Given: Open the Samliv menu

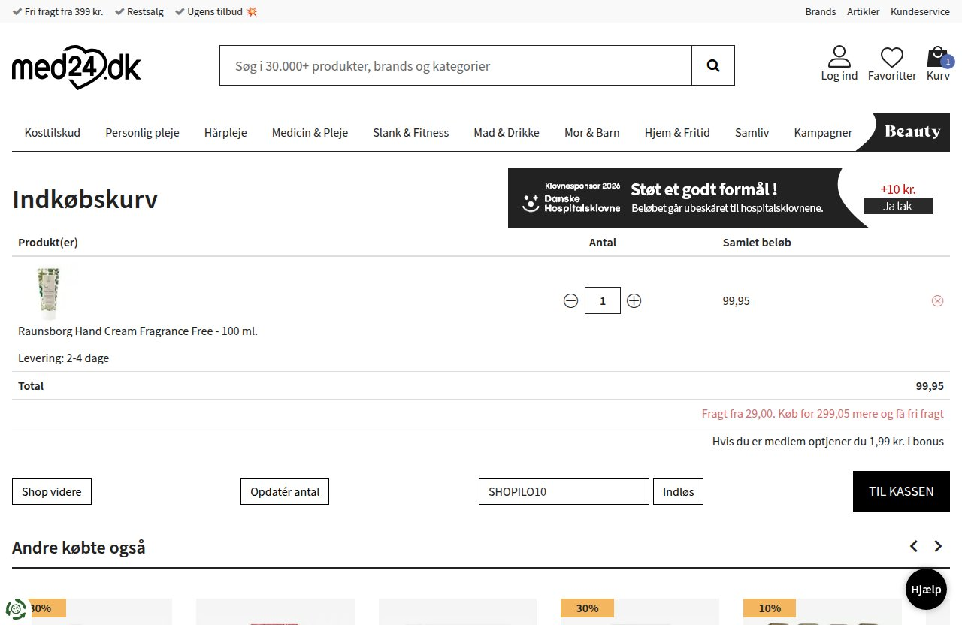Looking at the screenshot, I should 752,132.
